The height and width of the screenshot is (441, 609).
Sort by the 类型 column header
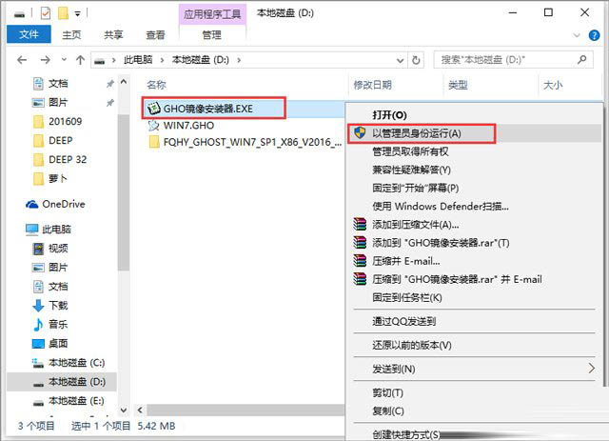458,85
